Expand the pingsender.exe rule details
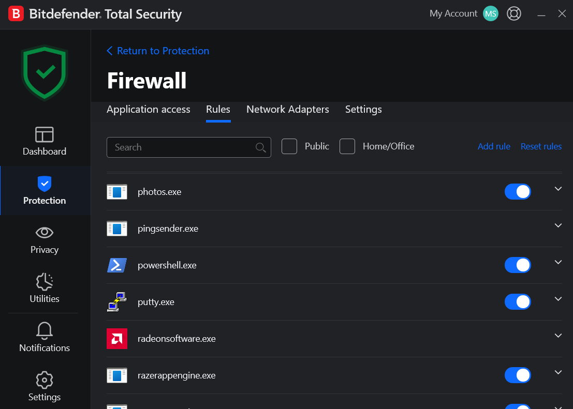The image size is (573, 409). tap(558, 225)
